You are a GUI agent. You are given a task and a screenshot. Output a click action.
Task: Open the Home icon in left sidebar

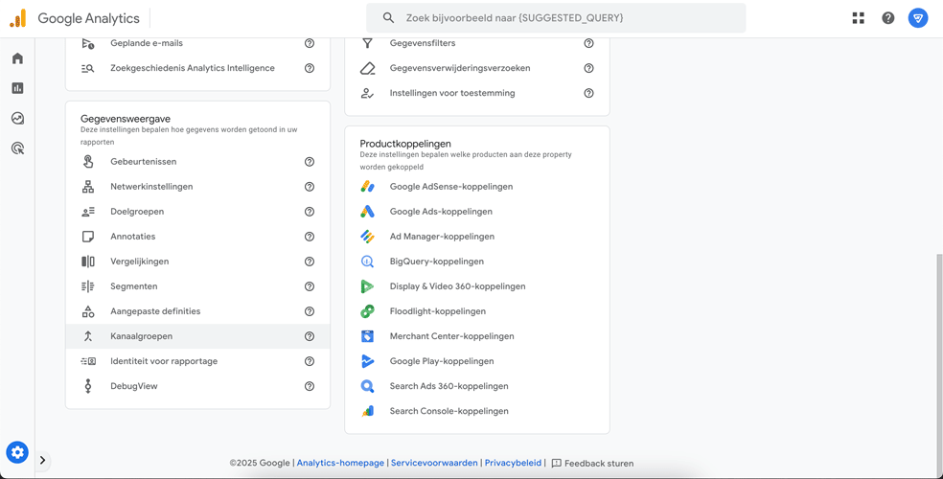[17, 58]
